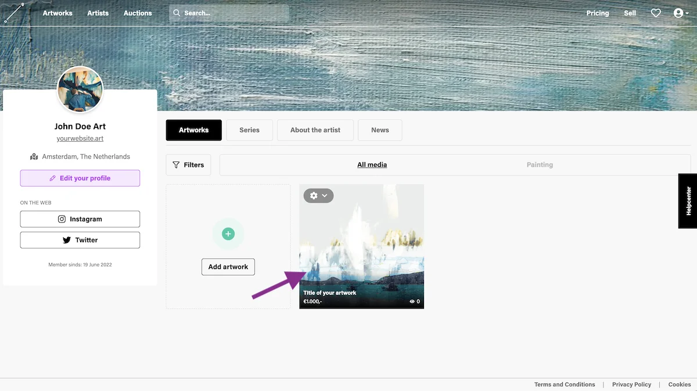
Task: Click the John Doe Art profile picture
Action: point(80,89)
